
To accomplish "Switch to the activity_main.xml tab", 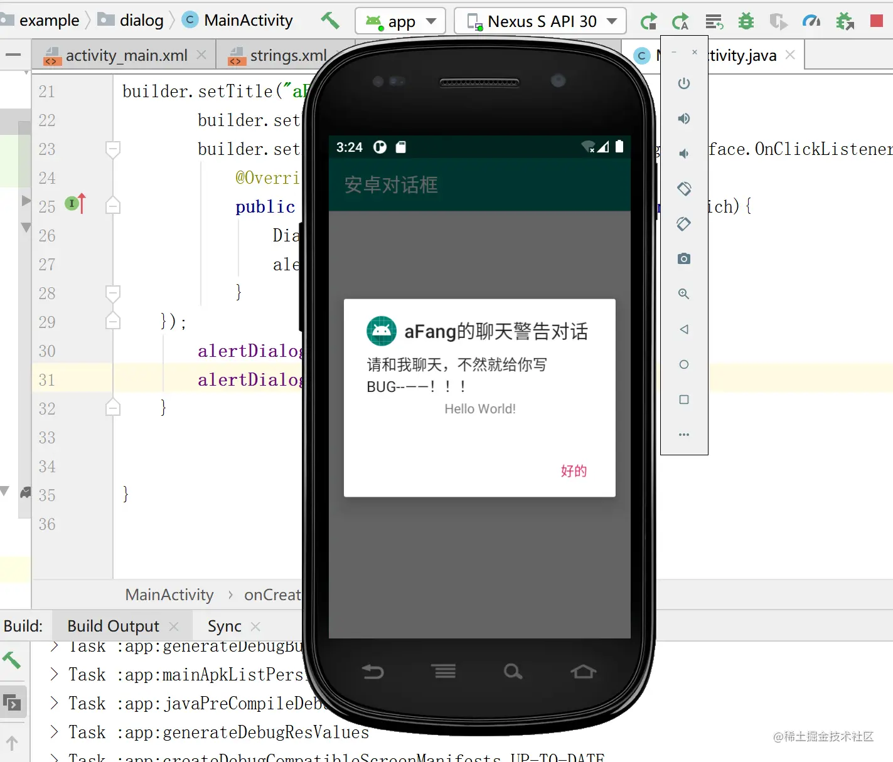I will 125,56.
